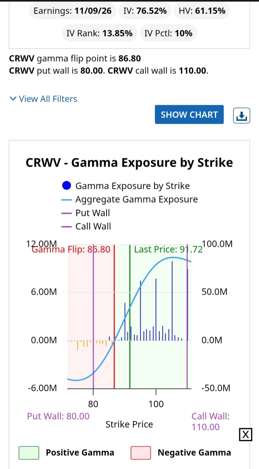Click the IV Rank 13.85% chip
Image resolution: width=259 pixels, height=469 pixels.
pyautogui.click(x=99, y=33)
